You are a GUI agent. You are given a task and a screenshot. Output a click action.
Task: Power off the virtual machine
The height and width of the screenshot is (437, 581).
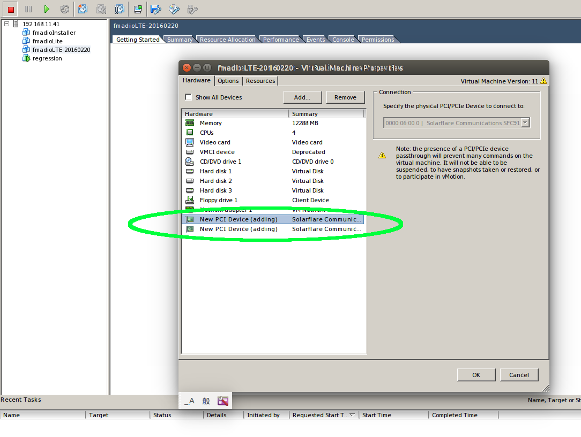[10, 9]
